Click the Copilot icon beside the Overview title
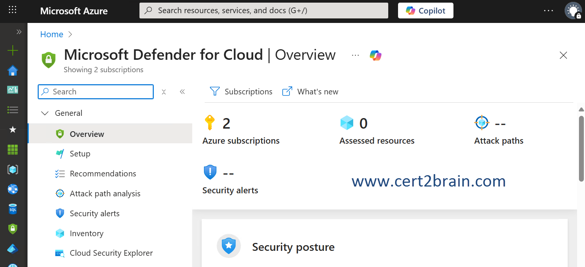The height and width of the screenshot is (267, 585). point(375,55)
